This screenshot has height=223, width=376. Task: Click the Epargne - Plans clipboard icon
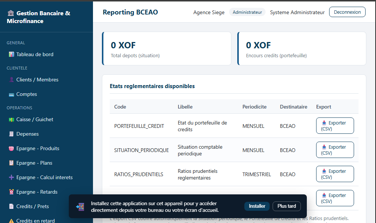pos(11,163)
